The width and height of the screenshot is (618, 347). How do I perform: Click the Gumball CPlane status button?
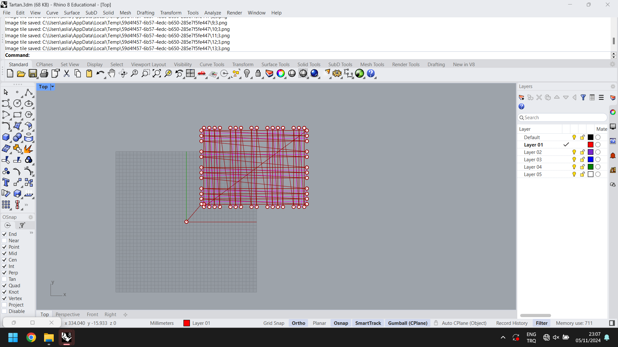pos(407,323)
